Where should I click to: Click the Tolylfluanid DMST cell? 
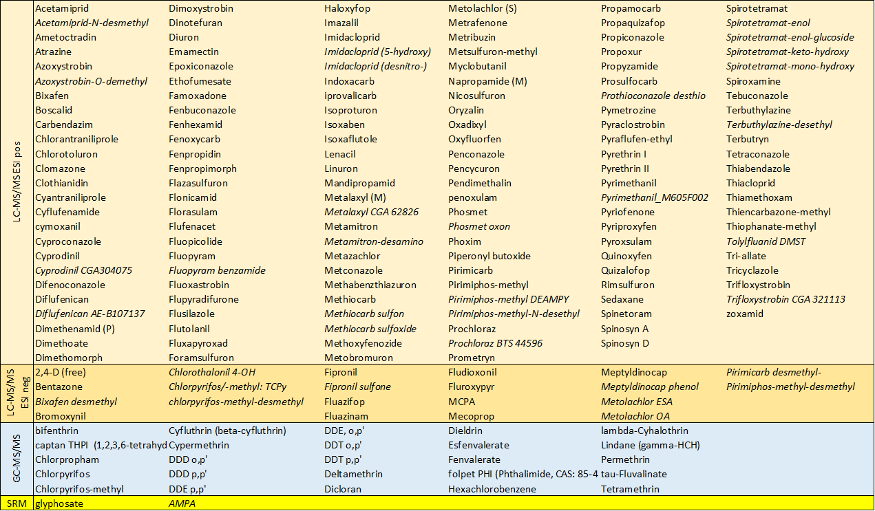tap(766, 241)
